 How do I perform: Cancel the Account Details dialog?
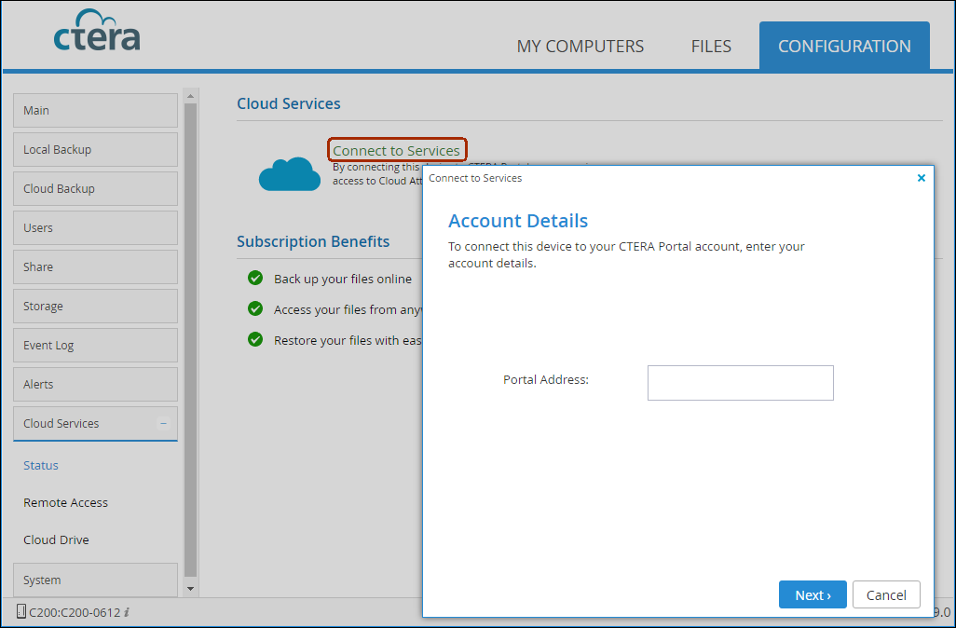click(x=886, y=594)
